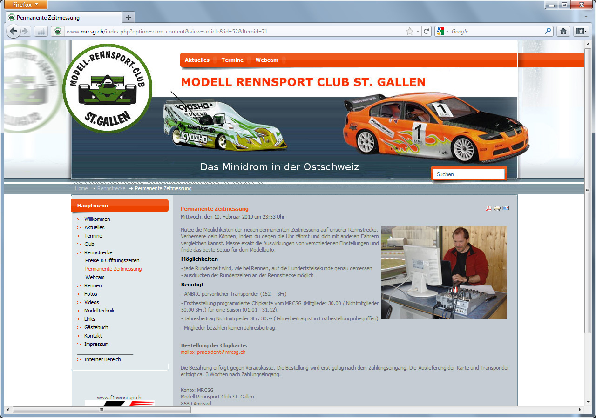This screenshot has height=418, width=596.
Task: Open the Termine top navigation item
Action: 232,60
